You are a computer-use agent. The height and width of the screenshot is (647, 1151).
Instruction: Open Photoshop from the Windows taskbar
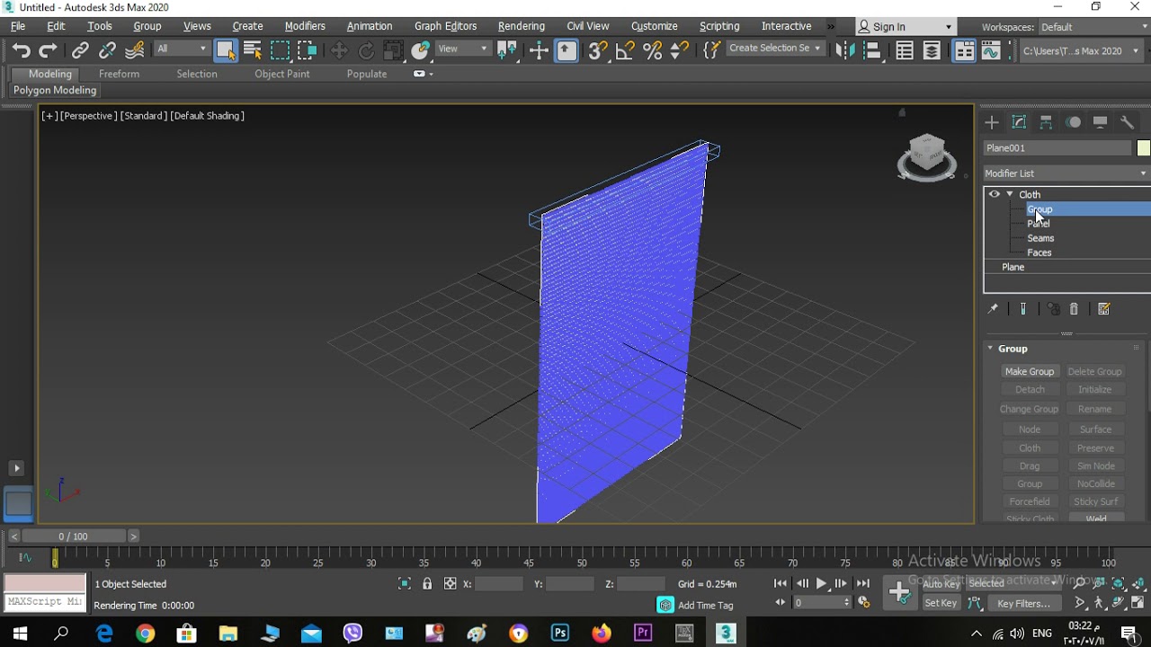tap(560, 634)
